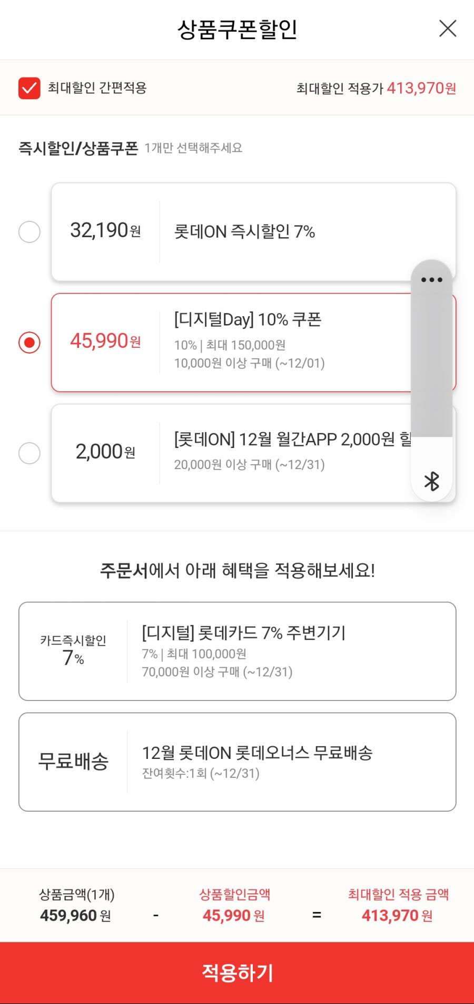
Task: Tap the 최대할인 적용가 413,970원 text
Action: pyautogui.click(x=376, y=88)
